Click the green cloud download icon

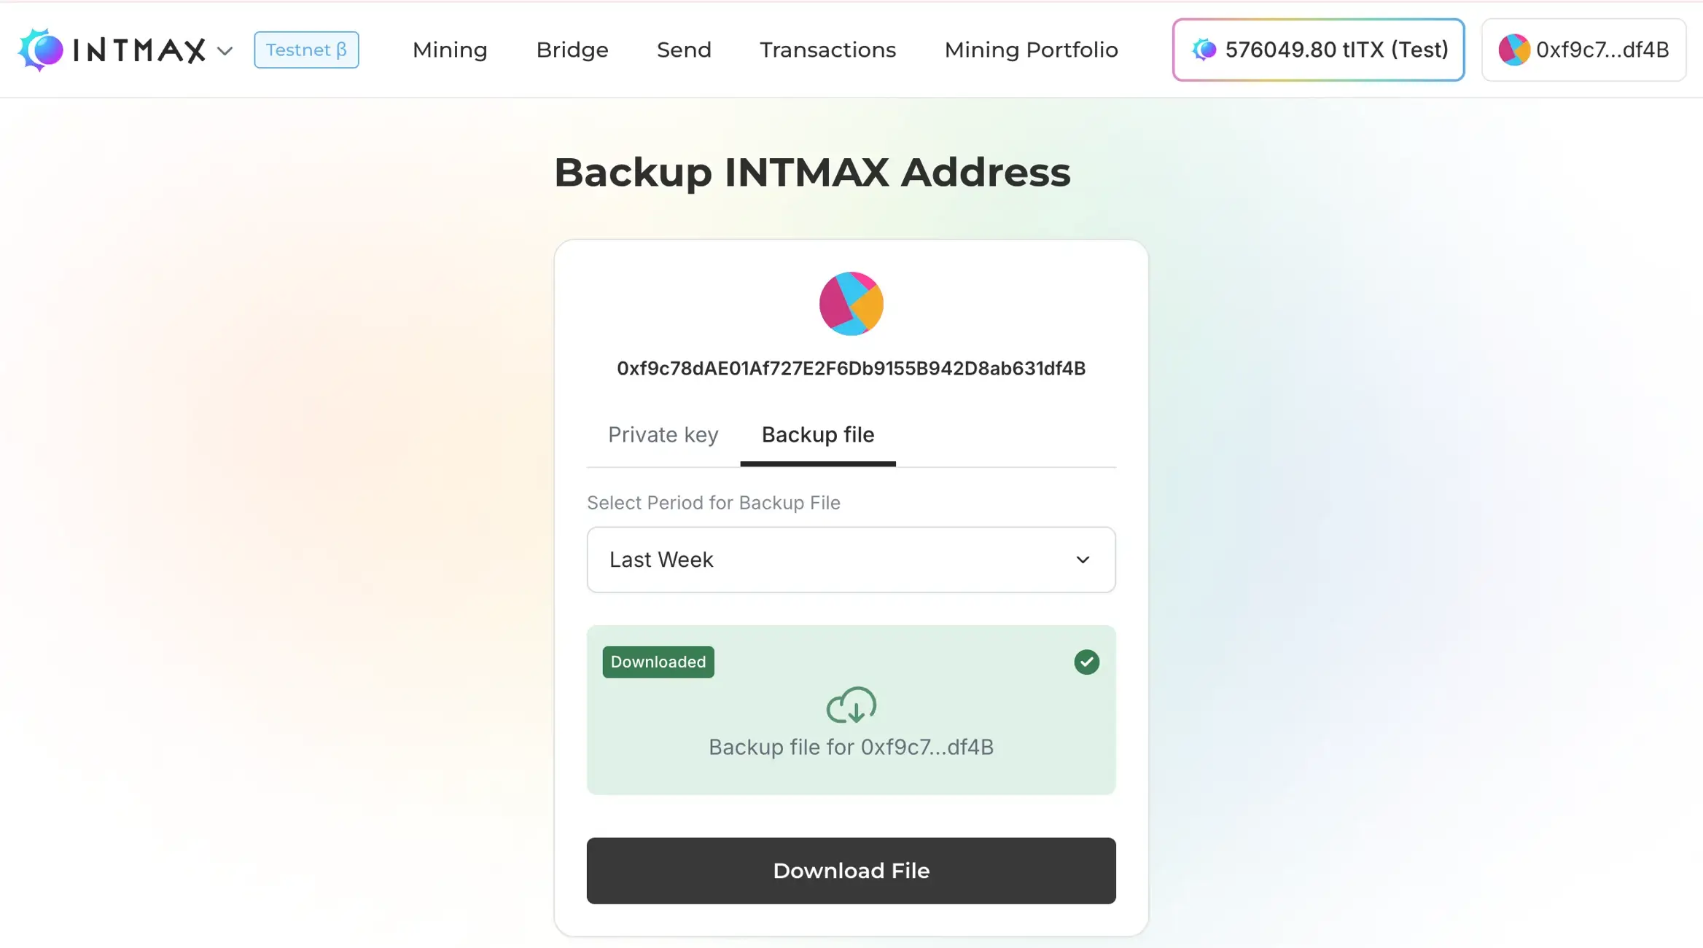(x=851, y=705)
